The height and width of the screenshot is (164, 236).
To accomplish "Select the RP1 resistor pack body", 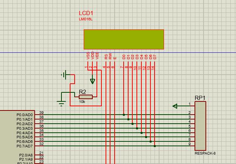I will tap(200, 126).
